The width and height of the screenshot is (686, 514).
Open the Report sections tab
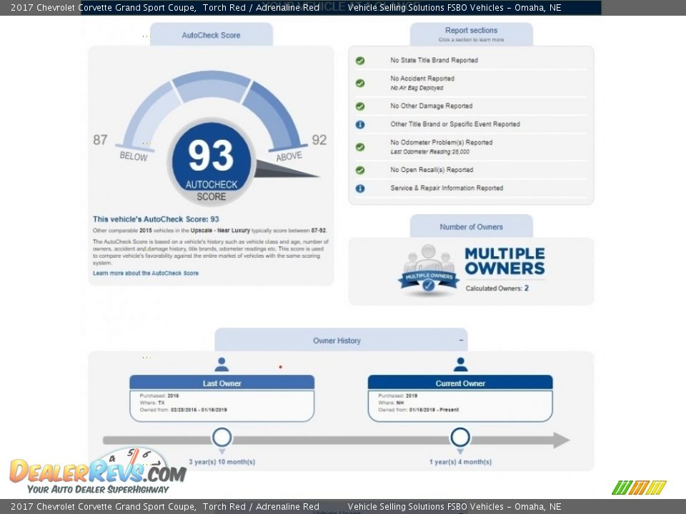471,34
